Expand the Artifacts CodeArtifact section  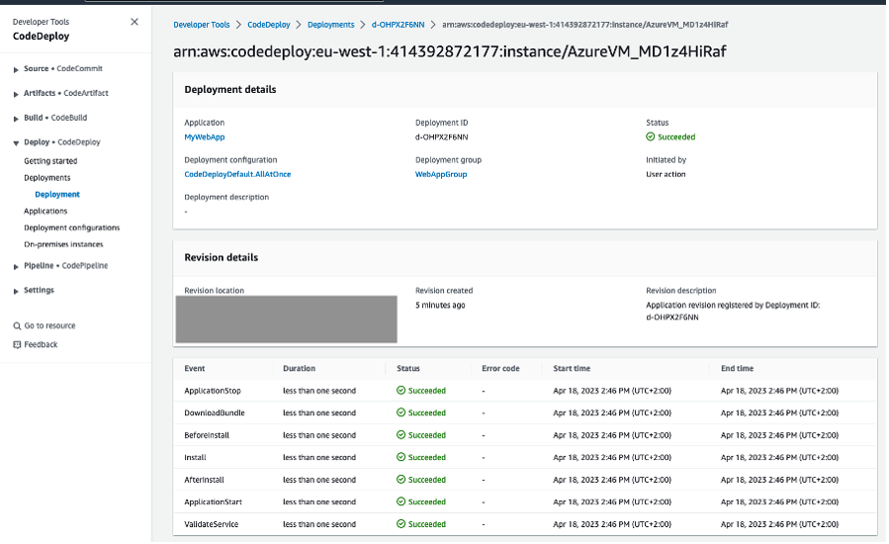click(x=16, y=94)
